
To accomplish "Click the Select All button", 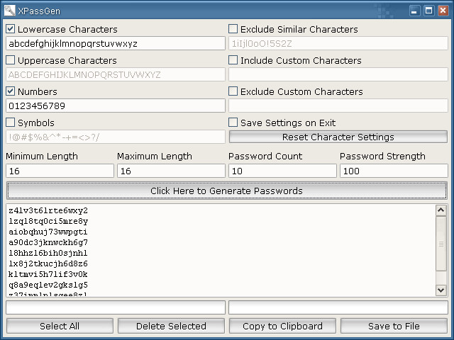I will click(60, 326).
